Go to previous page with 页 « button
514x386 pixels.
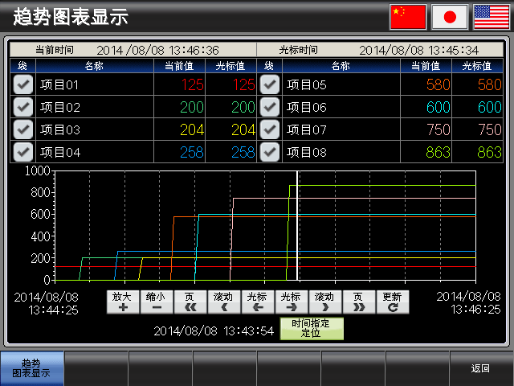(190, 302)
